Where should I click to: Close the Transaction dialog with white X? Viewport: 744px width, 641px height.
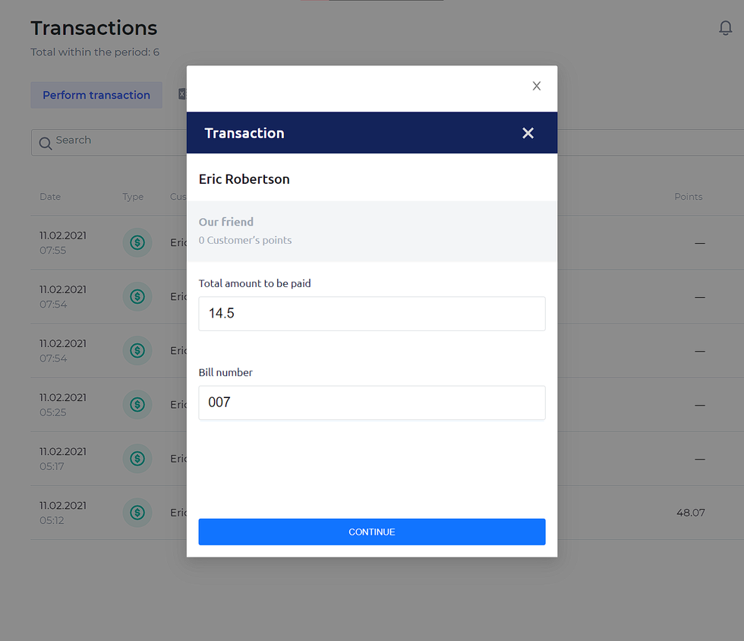click(x=528, y=133)
